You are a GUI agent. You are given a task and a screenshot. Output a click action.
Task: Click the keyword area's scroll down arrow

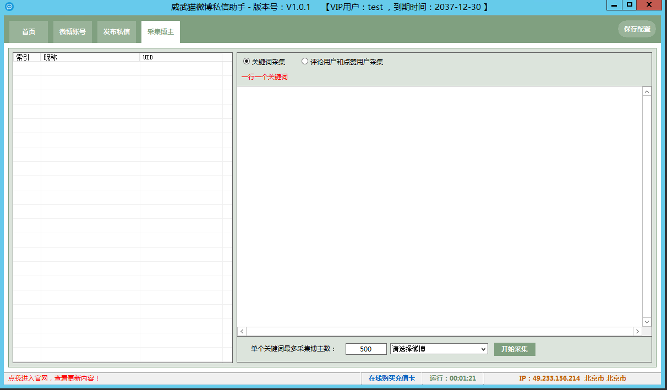[x=647, y=322]
